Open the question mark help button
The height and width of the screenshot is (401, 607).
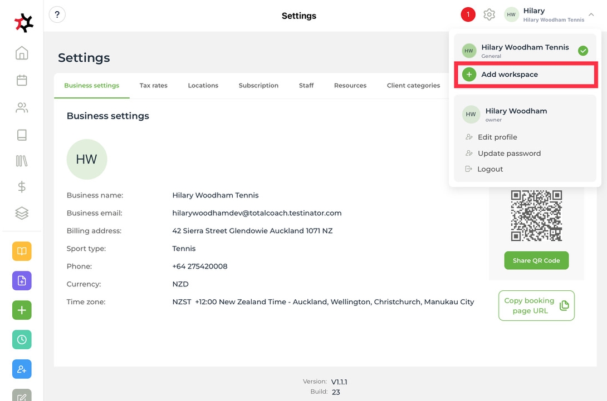(x=57, y=15)
